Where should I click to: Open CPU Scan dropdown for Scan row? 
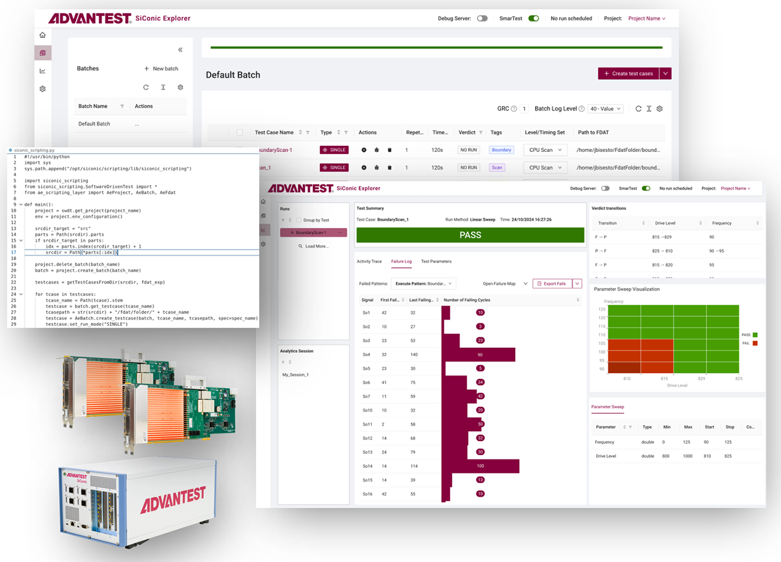tap(545, 167)
